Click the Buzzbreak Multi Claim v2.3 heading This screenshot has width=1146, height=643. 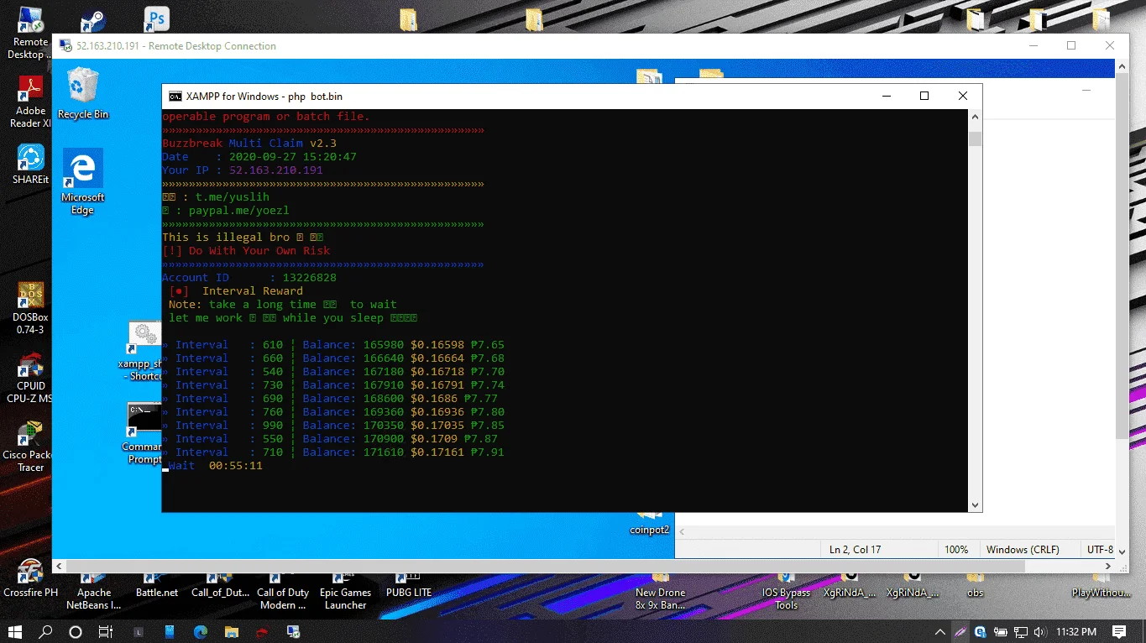pos(249,144)
